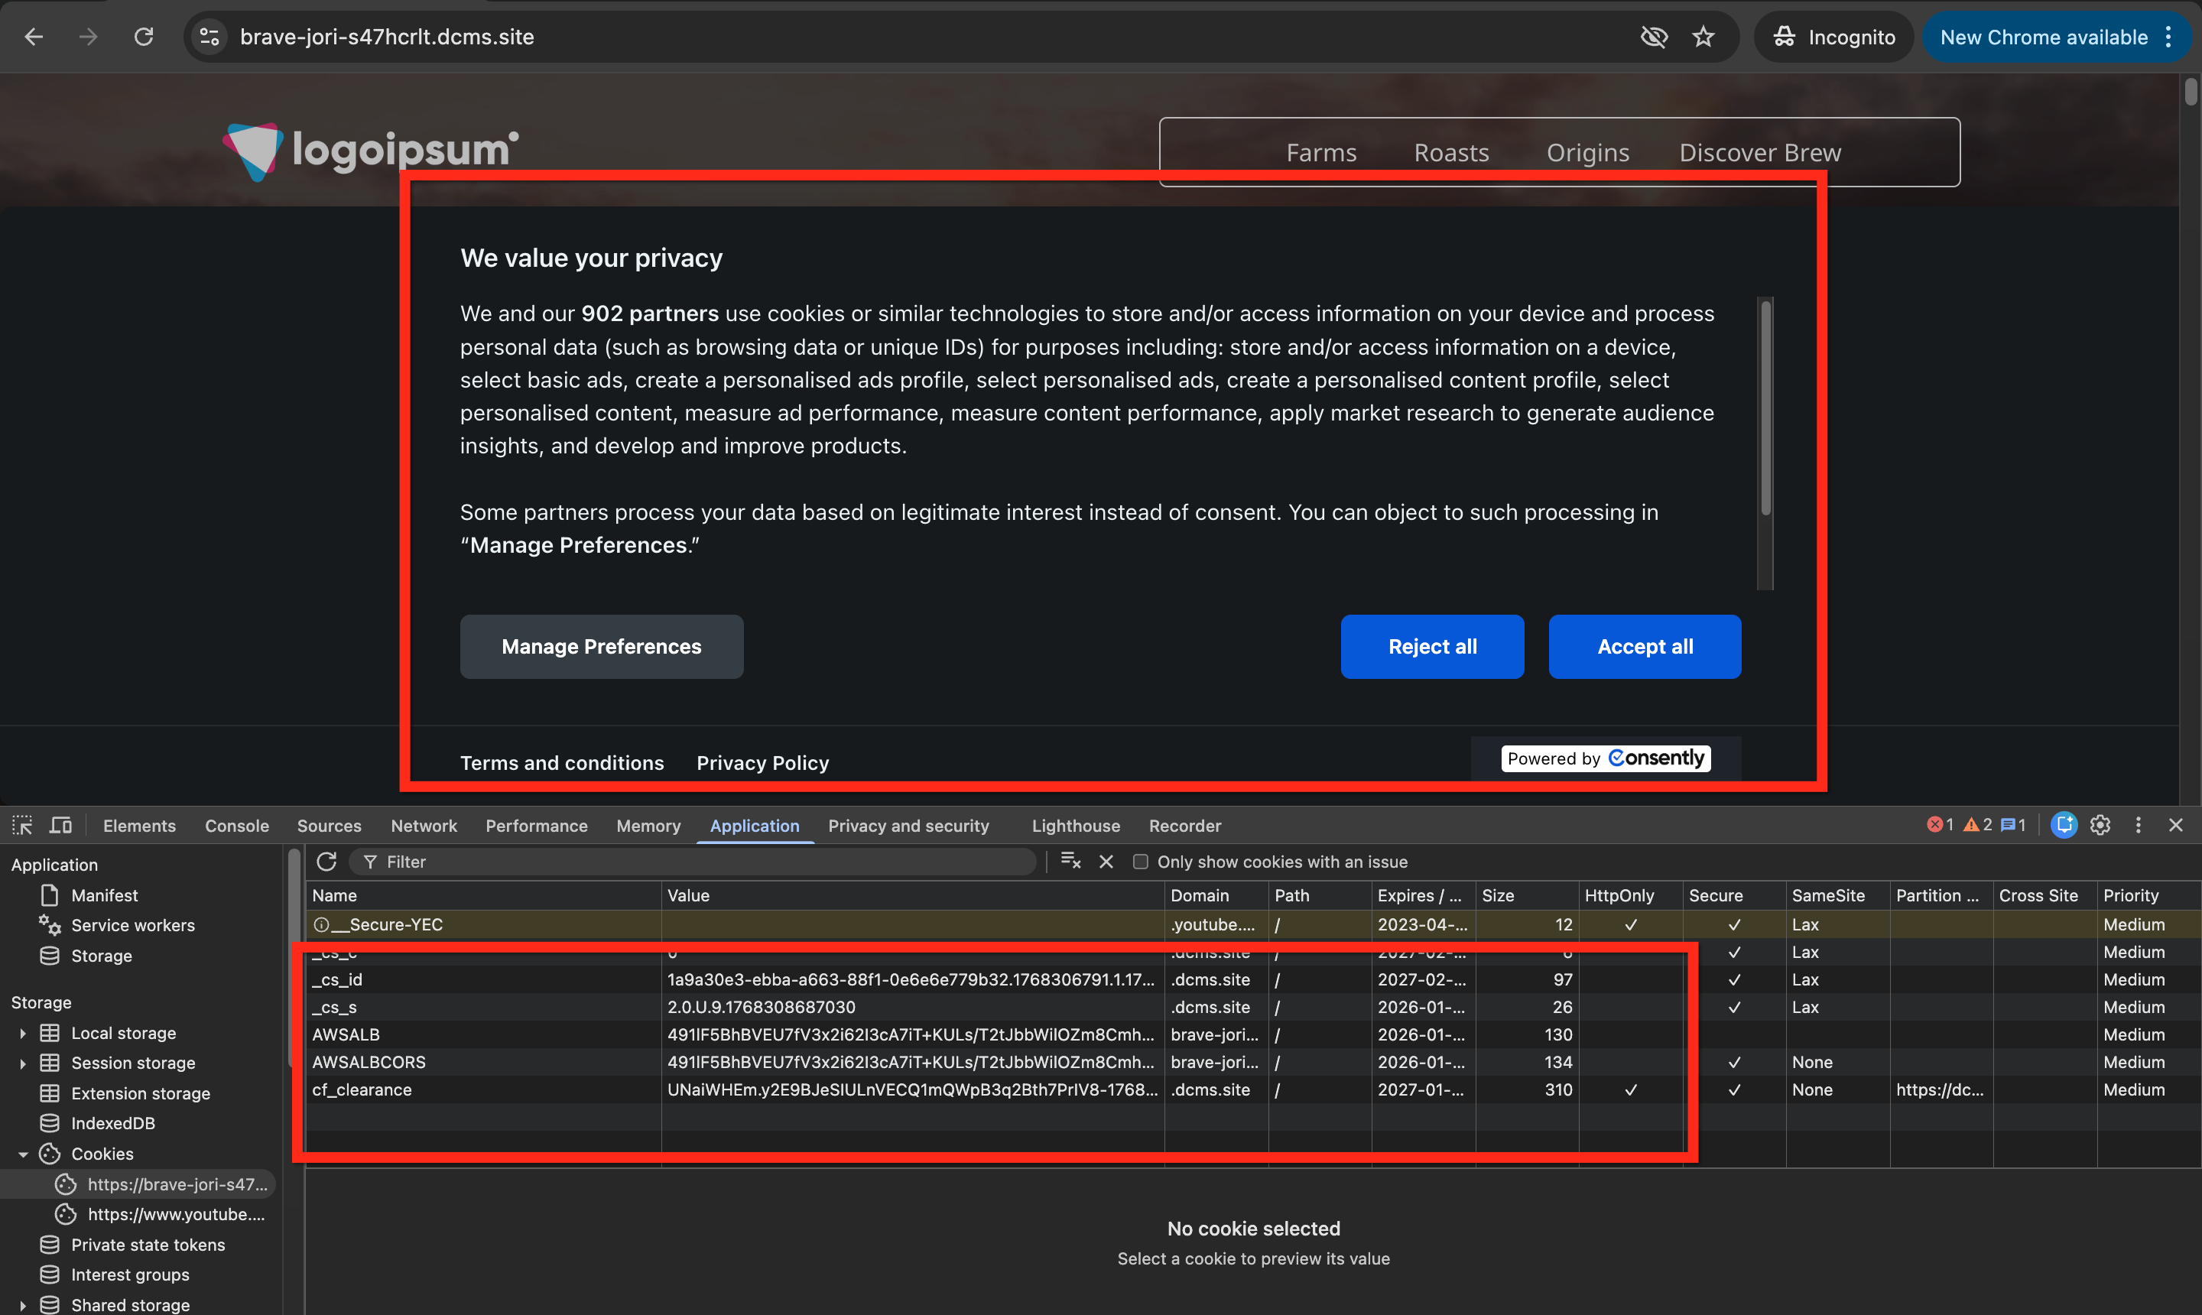Click the third-party cookies blocked eye icon
This screenshot has width=2202, height=1315.
pyautogui.click(x=1654, y=37)
